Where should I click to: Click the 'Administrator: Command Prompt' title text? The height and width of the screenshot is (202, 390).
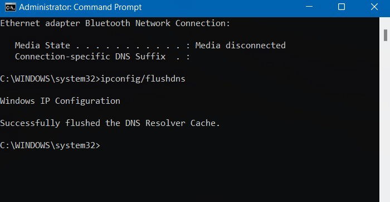[x=80, y=7]
